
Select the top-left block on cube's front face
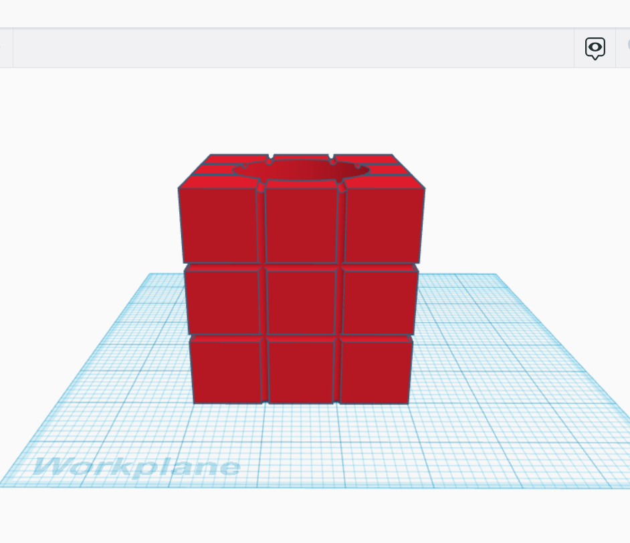click(219, 225)
